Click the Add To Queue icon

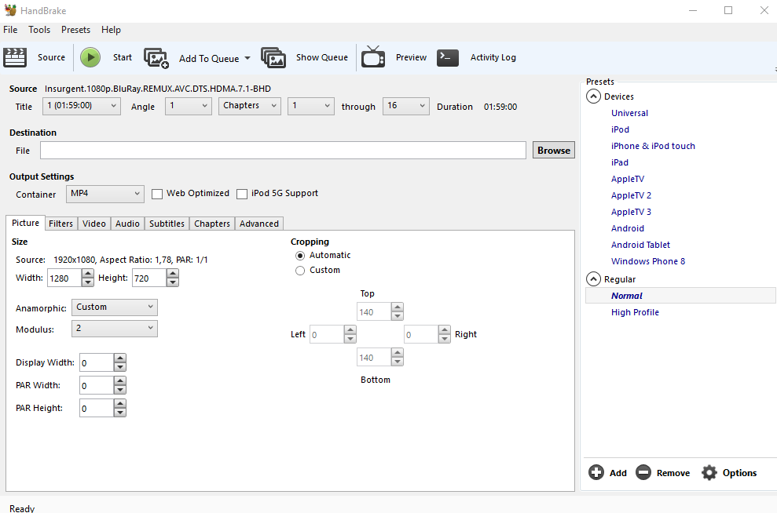(x=156, y=58)
